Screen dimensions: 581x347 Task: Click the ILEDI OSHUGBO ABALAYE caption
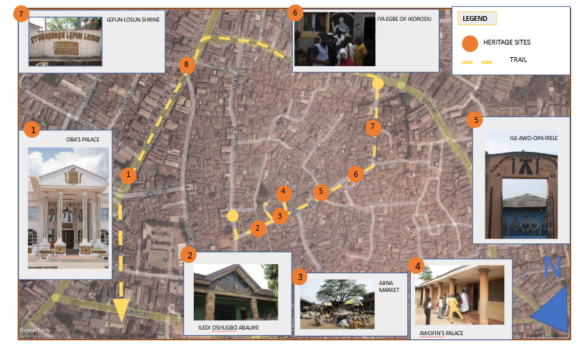pyautogui.click(x=228, y=327)
